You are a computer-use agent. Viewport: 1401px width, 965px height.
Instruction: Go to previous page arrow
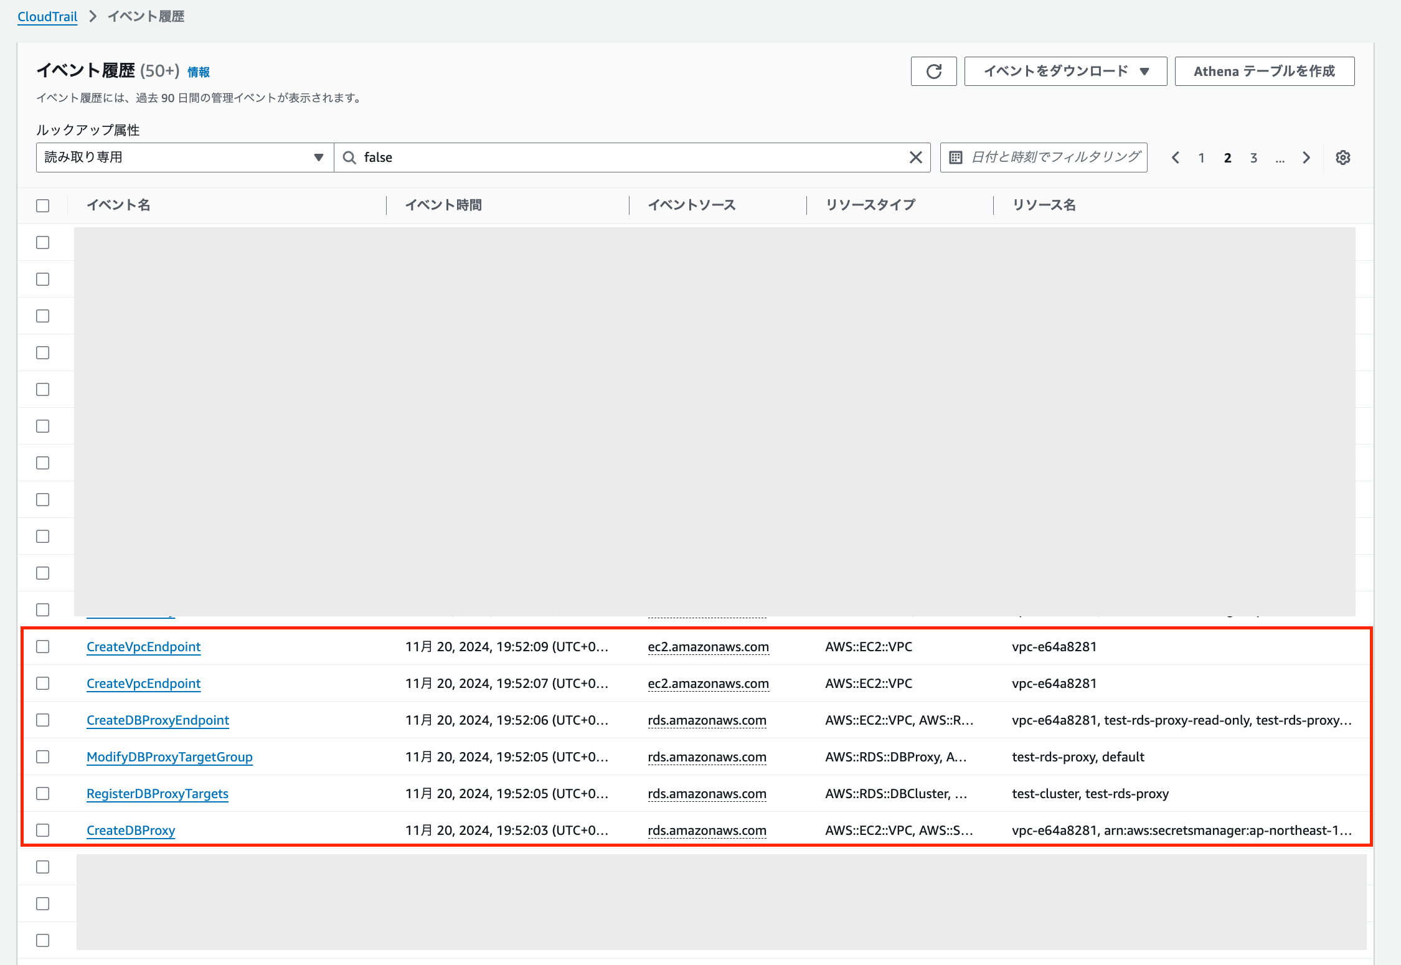coord(1175,158)
